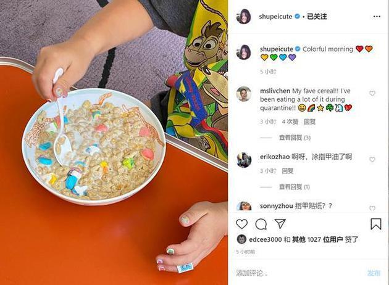Share post via paper plane icon

tap(280, 224)
